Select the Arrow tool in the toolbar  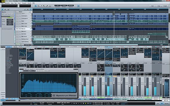tap(36, 6)
